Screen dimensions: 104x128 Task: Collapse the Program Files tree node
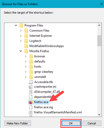(16, 25)
